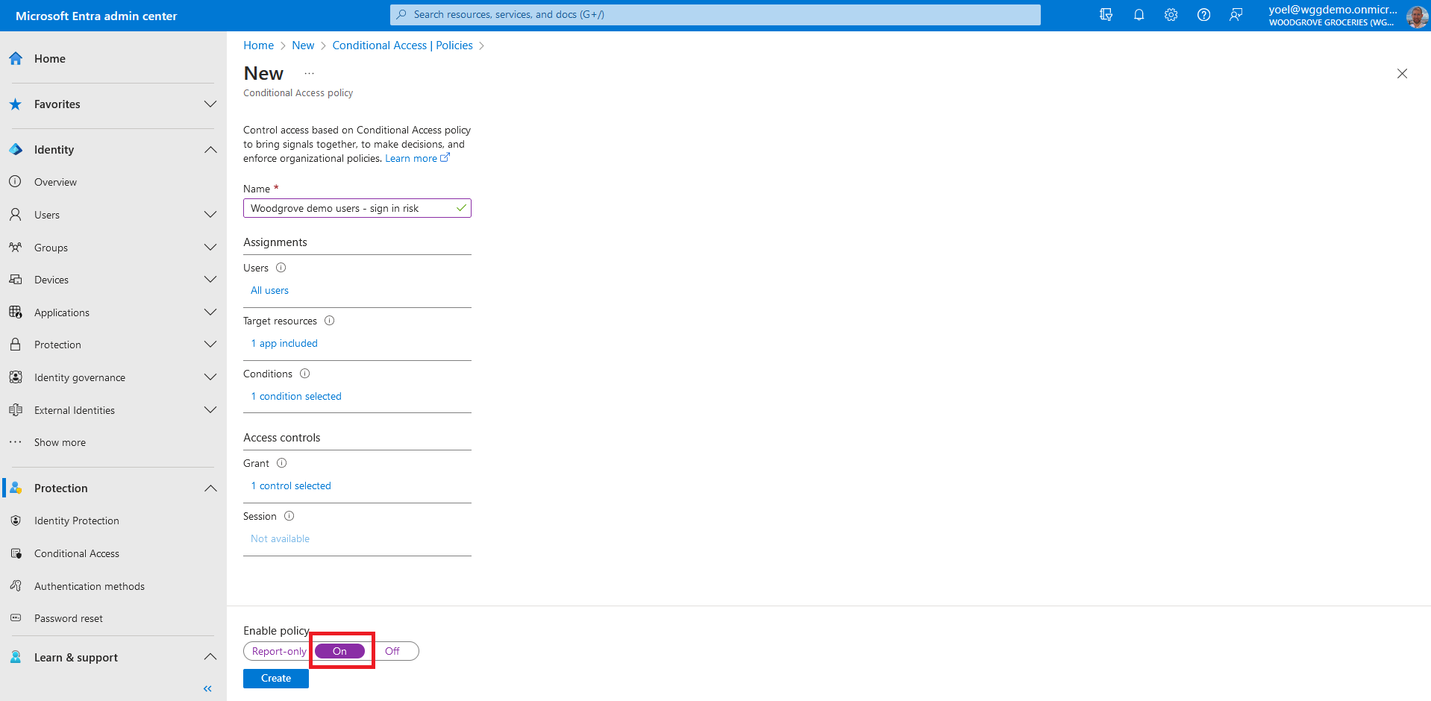The image size is (1431, 701).
Task: Open the feedback icon in header
Action: (1236, 15)
